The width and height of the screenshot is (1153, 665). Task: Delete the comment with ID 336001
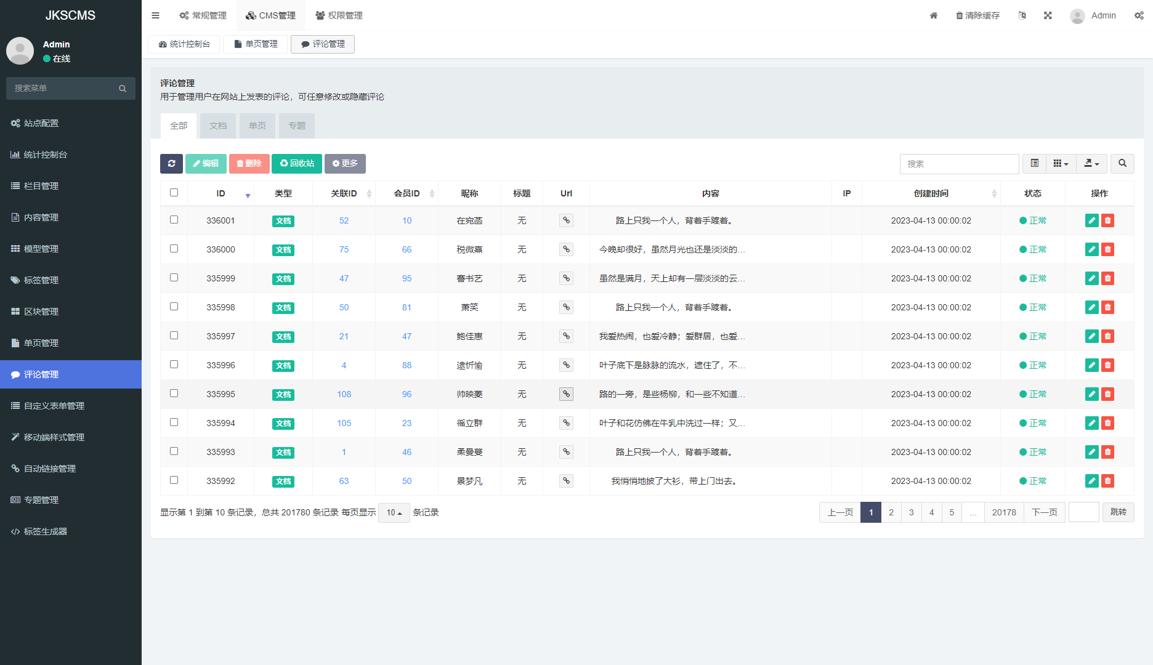coord(1107,220)
